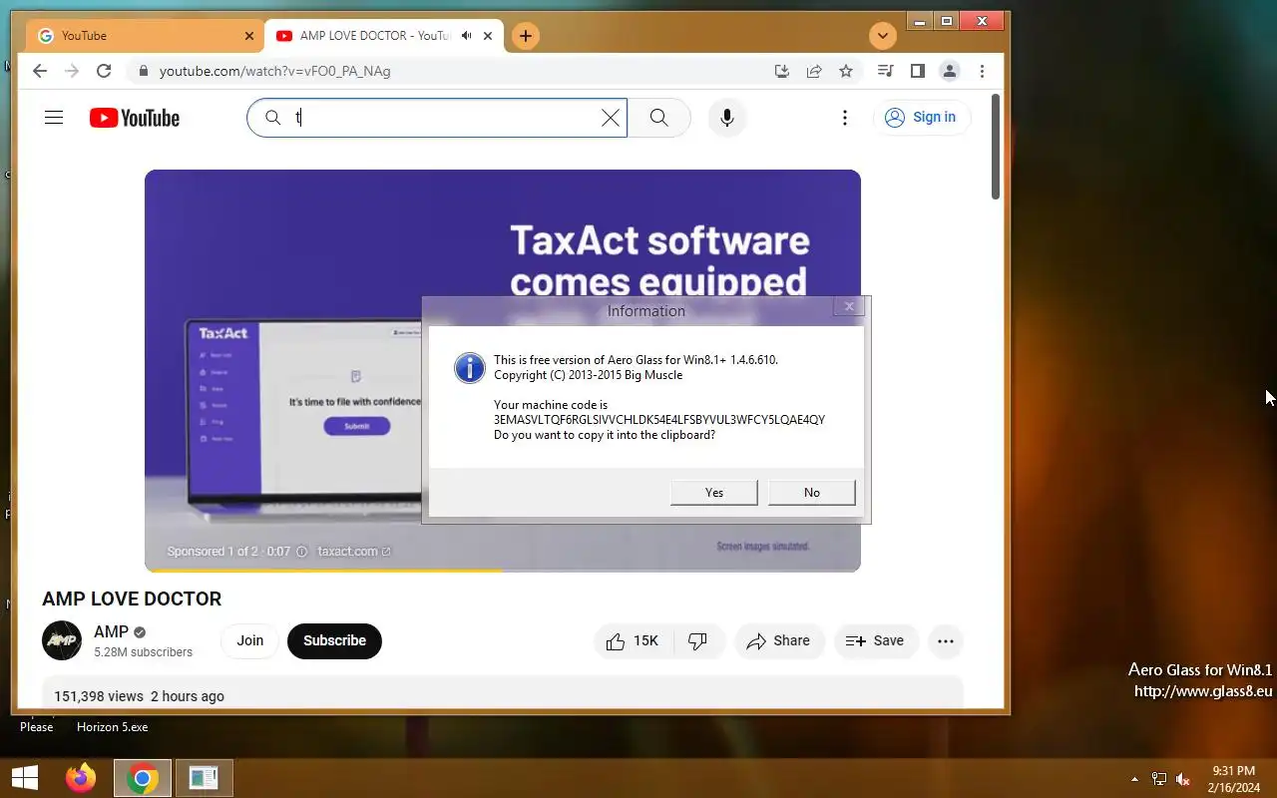Open media controls icon in Chrome toolbar
The height and width of the screenshot is (798, 1277).
[885, 71]
